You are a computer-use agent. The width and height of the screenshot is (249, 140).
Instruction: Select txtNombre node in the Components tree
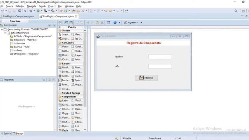click(x=18, y=43)
